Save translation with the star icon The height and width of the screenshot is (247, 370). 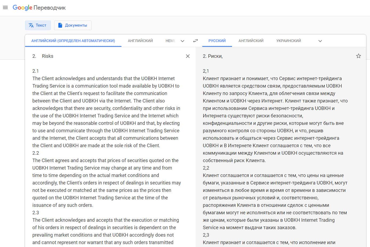point(359,56)
